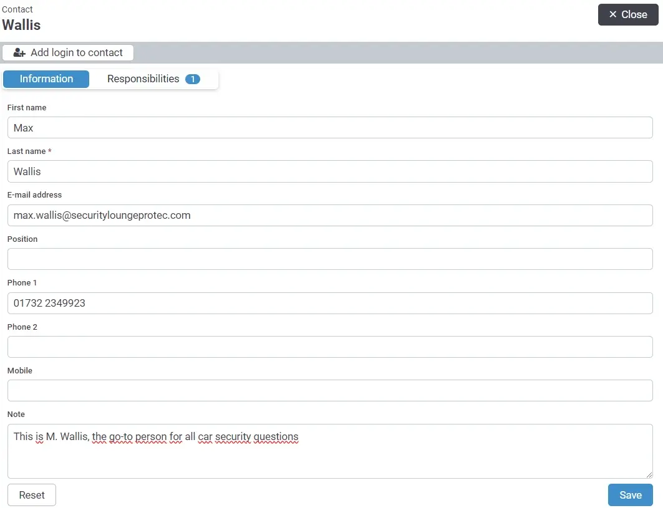Click the Wallis contact heading

(x=21, y=25)
